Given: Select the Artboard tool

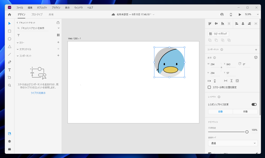Looking at the screenshot, I should tap(9, 78).
